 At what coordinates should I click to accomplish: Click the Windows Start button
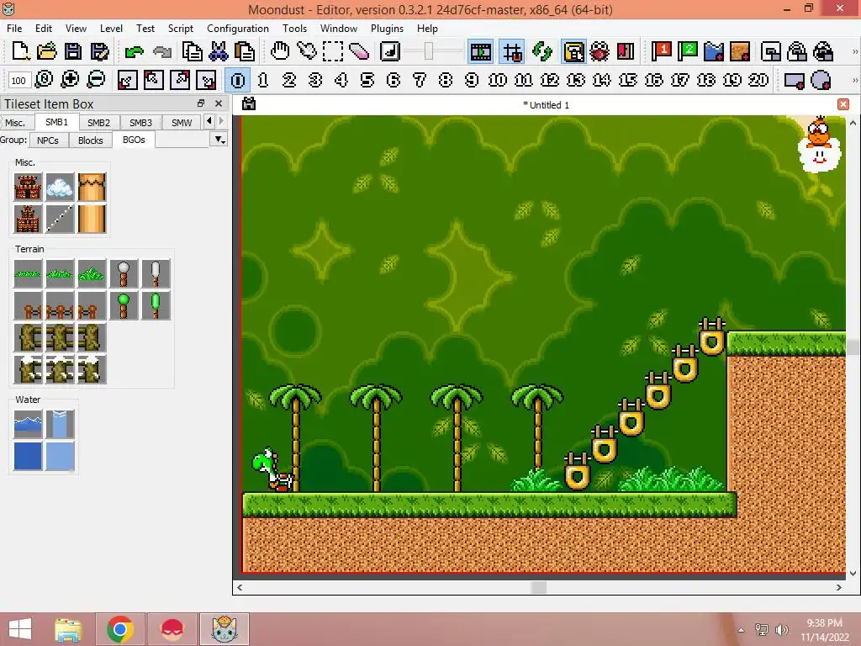(20, 629)
